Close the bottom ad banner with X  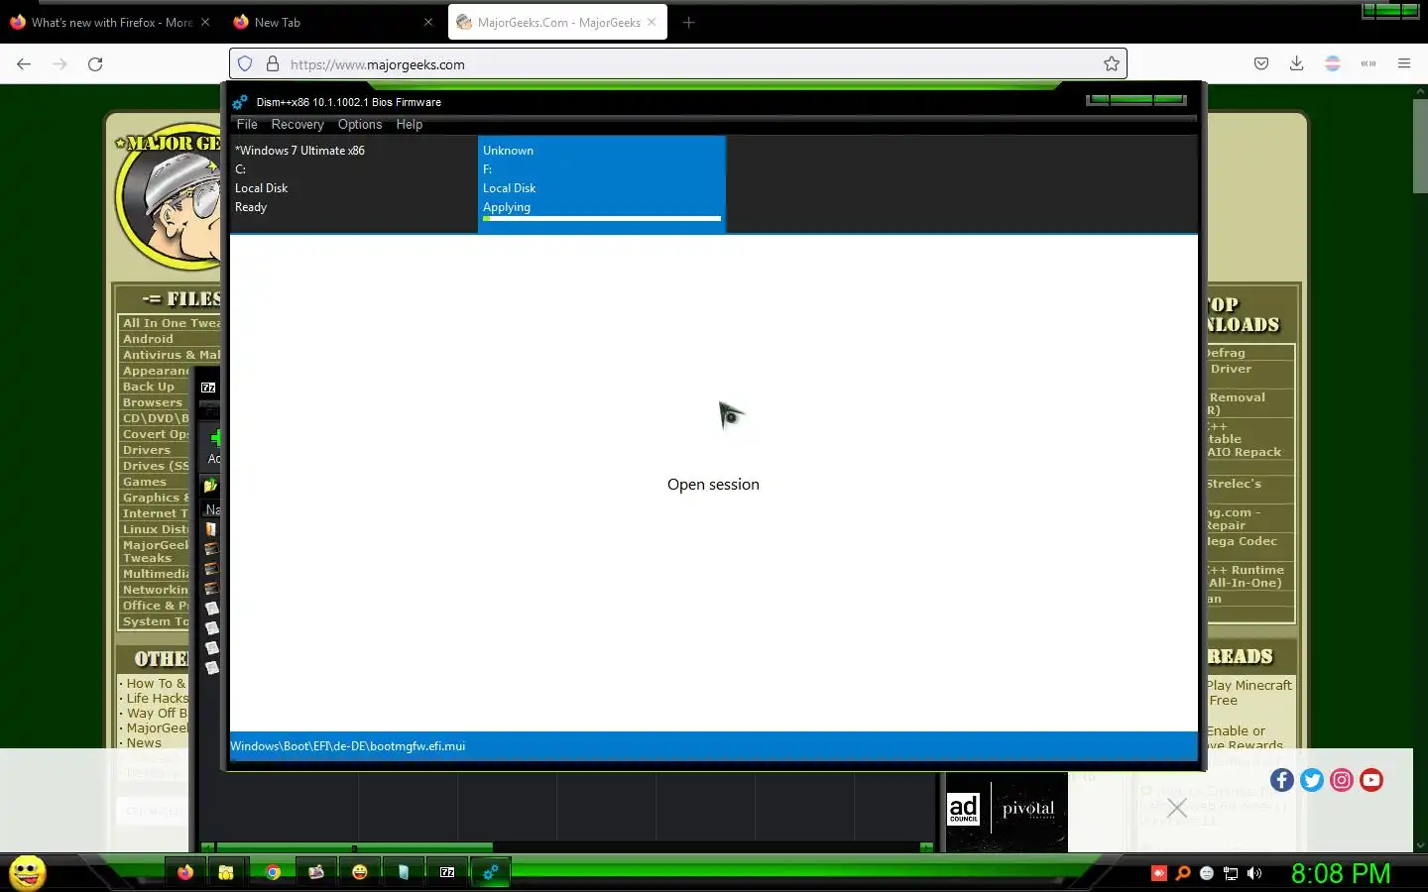click(1177, 808)
